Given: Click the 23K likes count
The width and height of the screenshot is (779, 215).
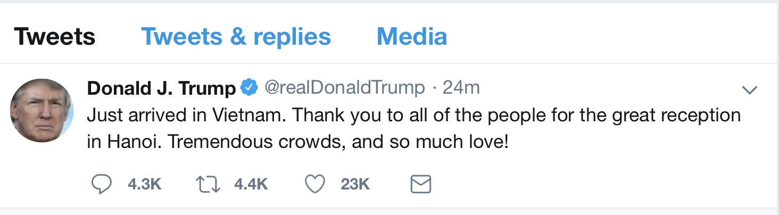Looking at the screenshot, I should [x=355, y=185].
